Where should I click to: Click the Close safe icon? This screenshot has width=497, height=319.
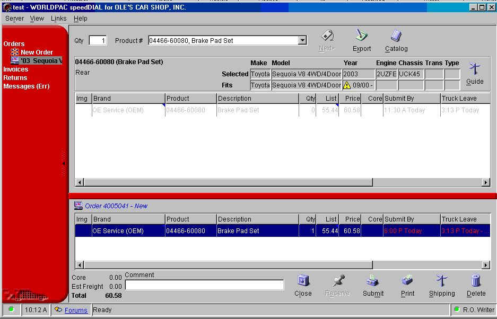coord(303,281)
